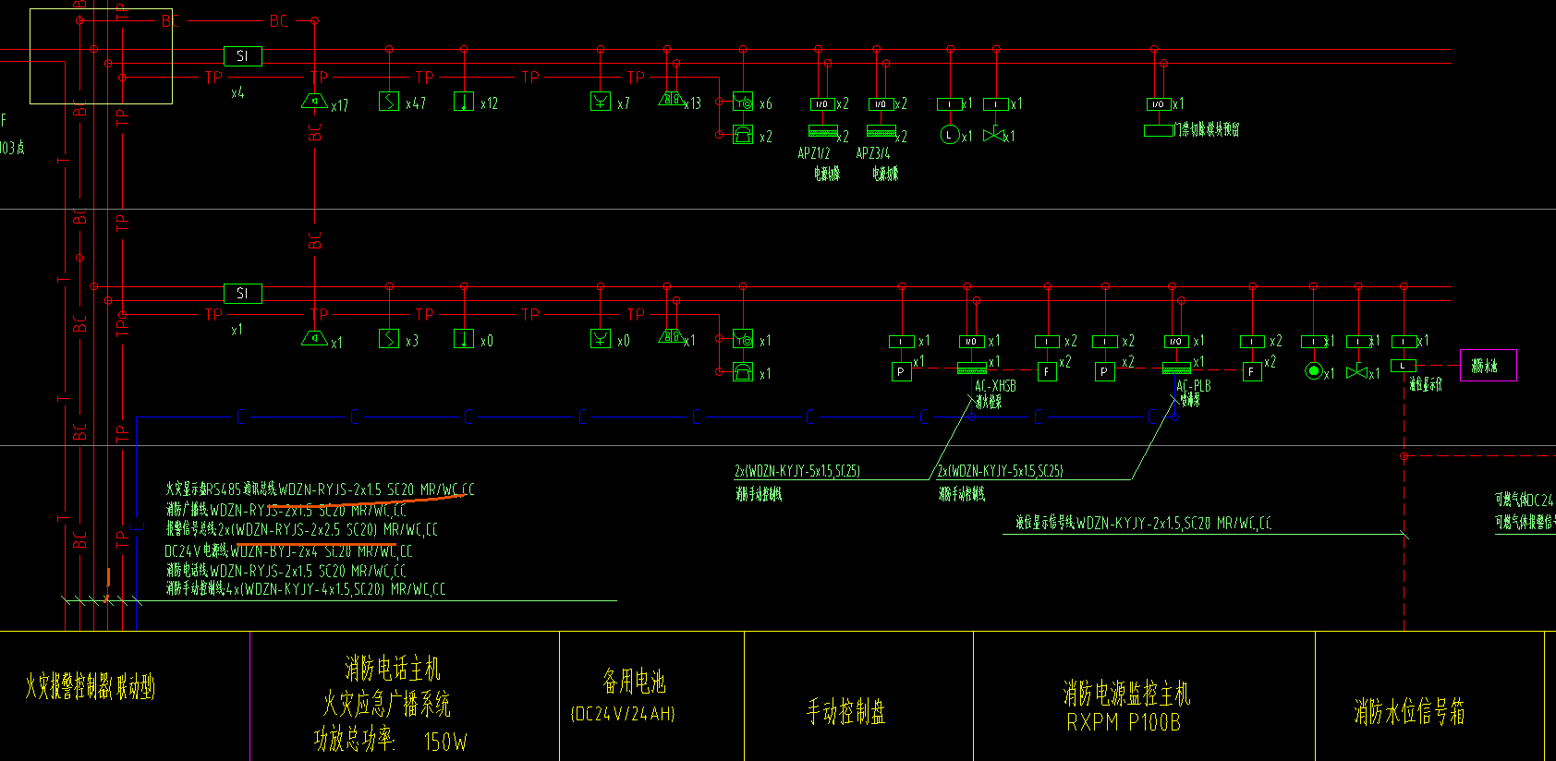The height and width of the screenshot is (761, 1556).
Task: Select the 门禁切除模块预留 label
Action: (x=1207, y=130)
